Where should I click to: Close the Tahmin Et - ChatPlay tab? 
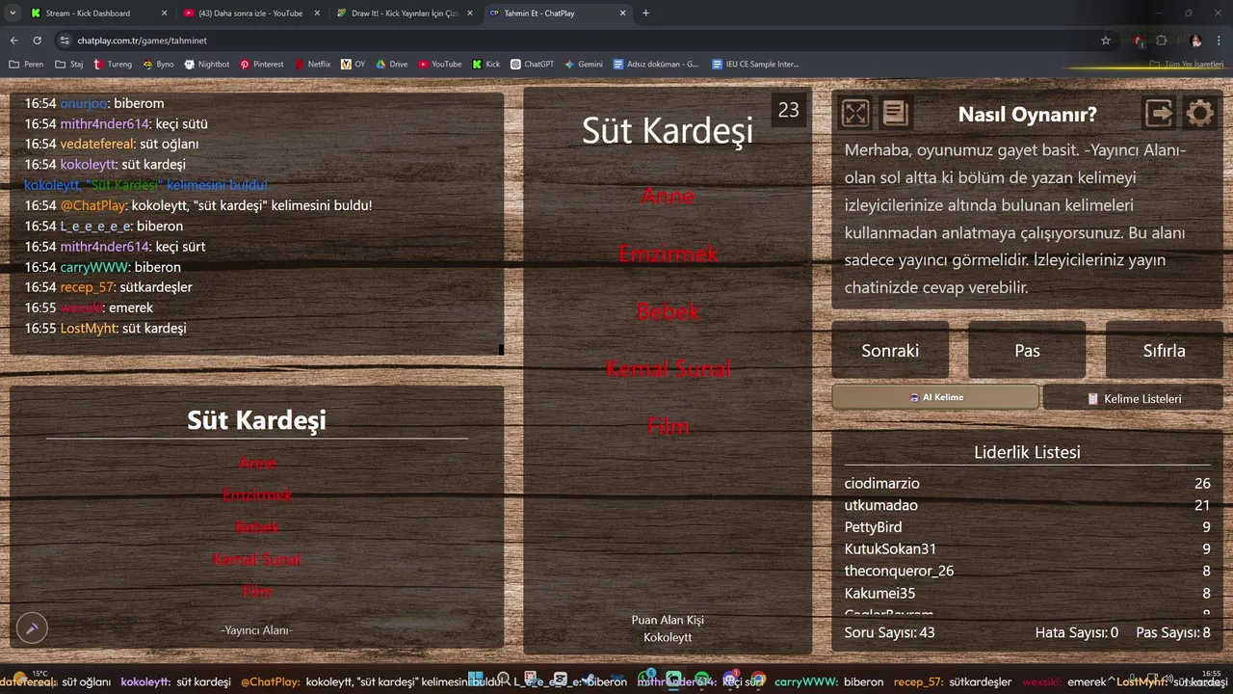(x=622, y=13)
